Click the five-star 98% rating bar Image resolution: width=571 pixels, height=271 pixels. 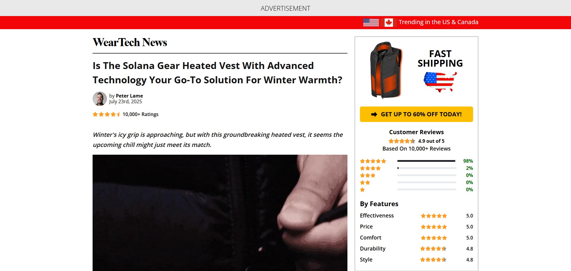[427, 161]
